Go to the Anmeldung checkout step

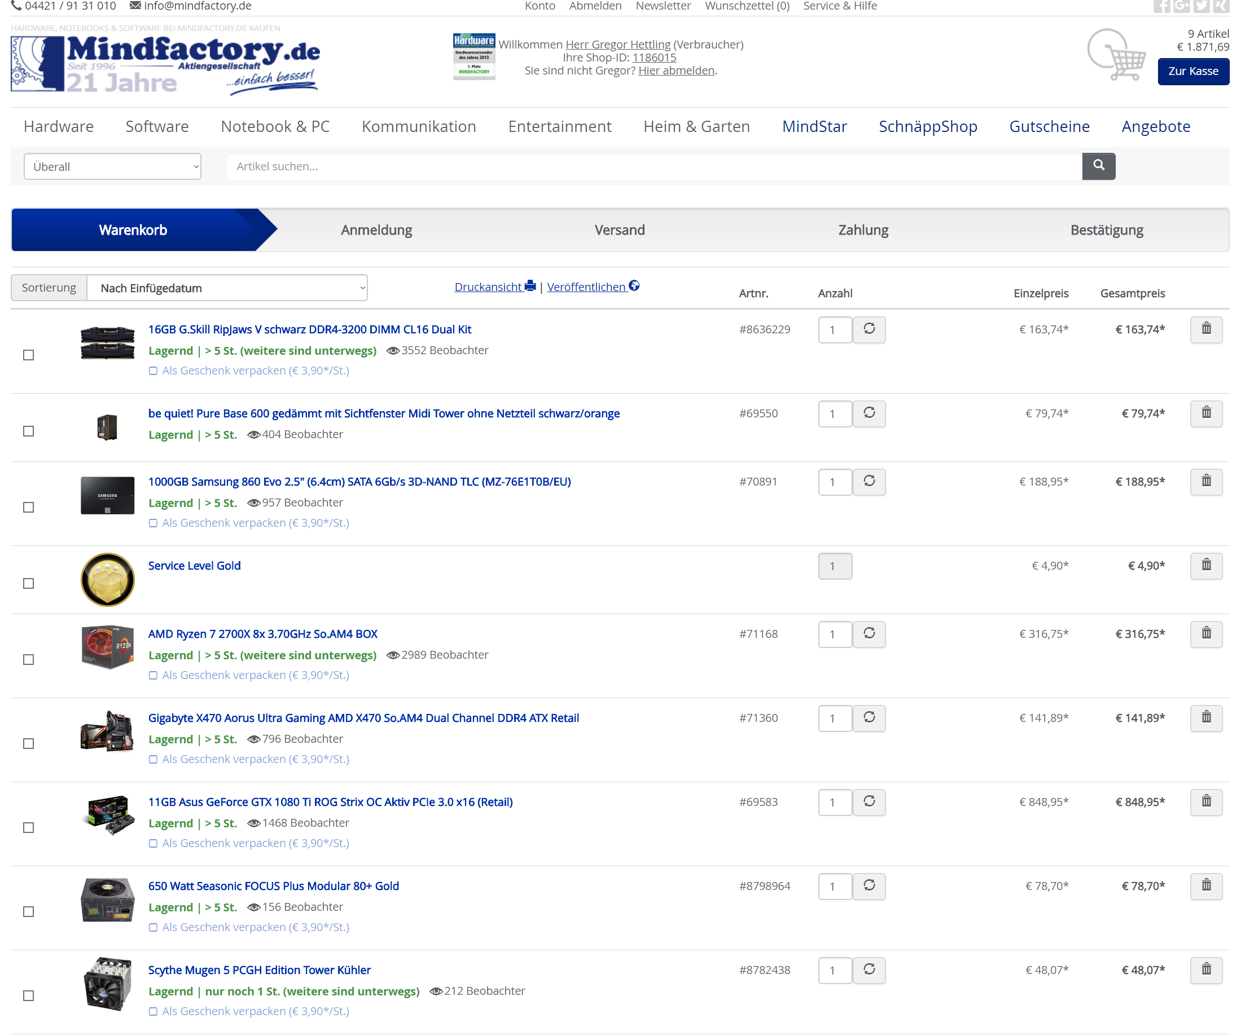376,230
